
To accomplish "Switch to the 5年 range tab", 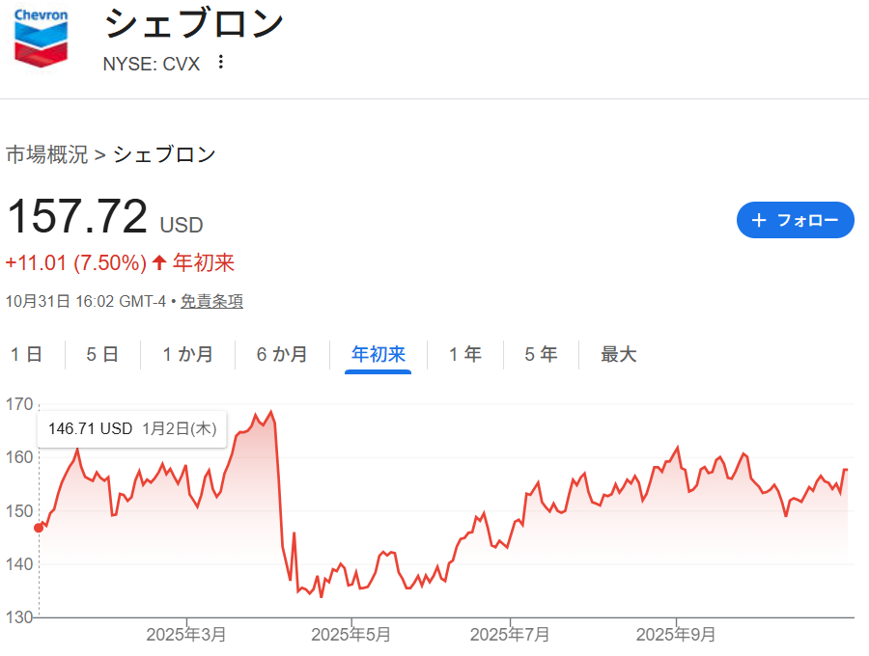I will pyautogui.click(x=541, y=355).
